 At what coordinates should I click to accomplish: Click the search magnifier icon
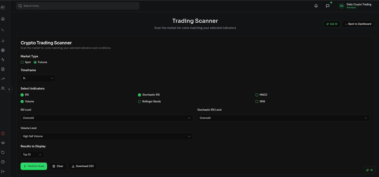pyautogui.click(x=20, y=6)
